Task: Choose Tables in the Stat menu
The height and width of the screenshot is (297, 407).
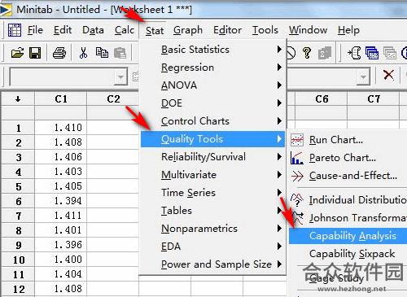Action: click(213, 211)
